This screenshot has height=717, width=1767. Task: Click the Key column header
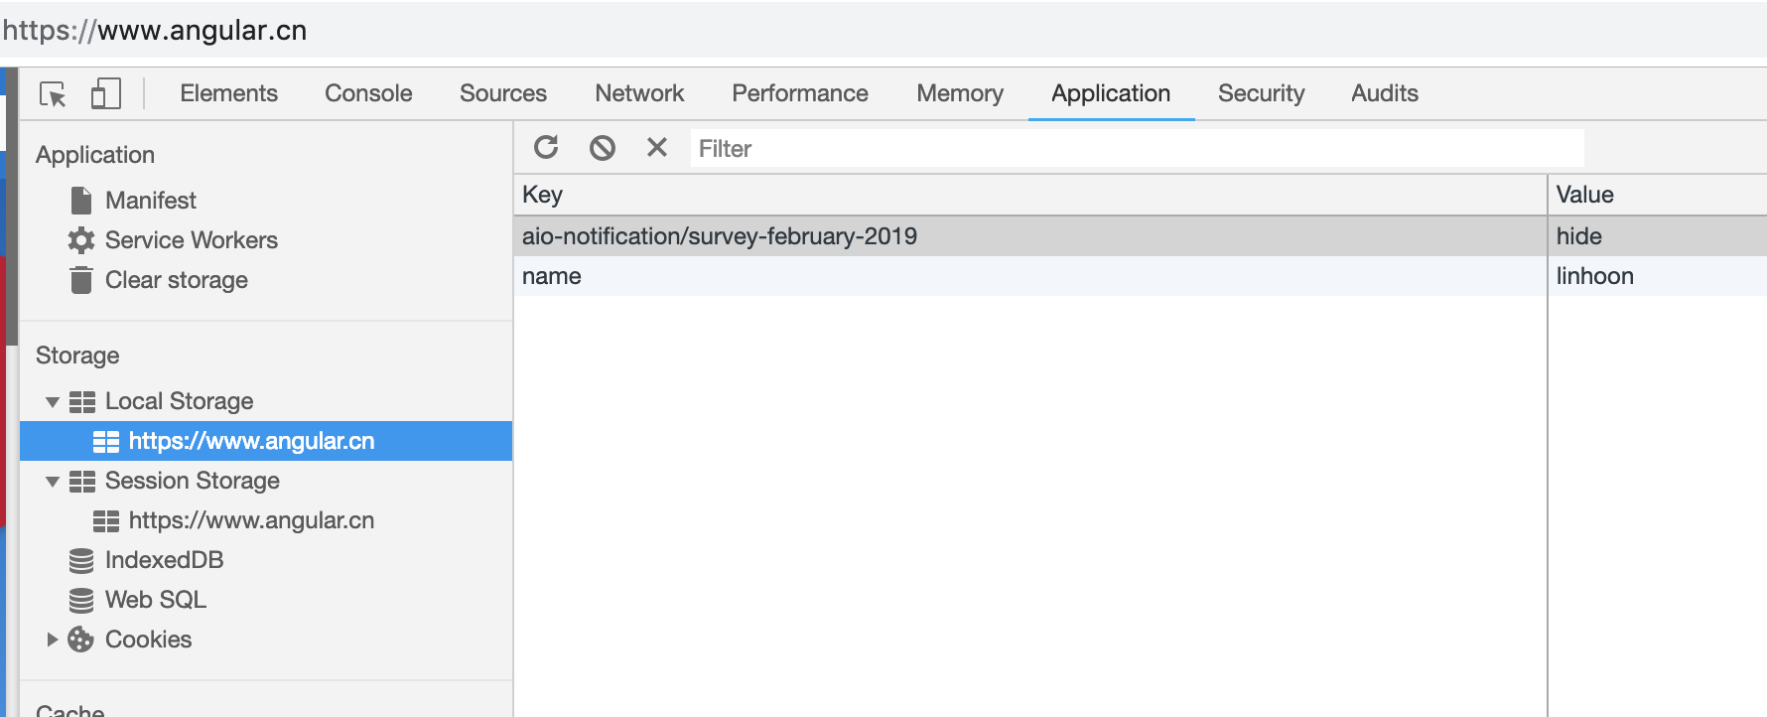point(1029,195)
